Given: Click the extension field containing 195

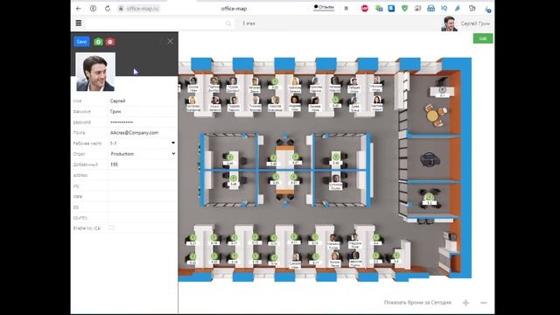Looking at the screenshot, I should [x=143, y=164].
